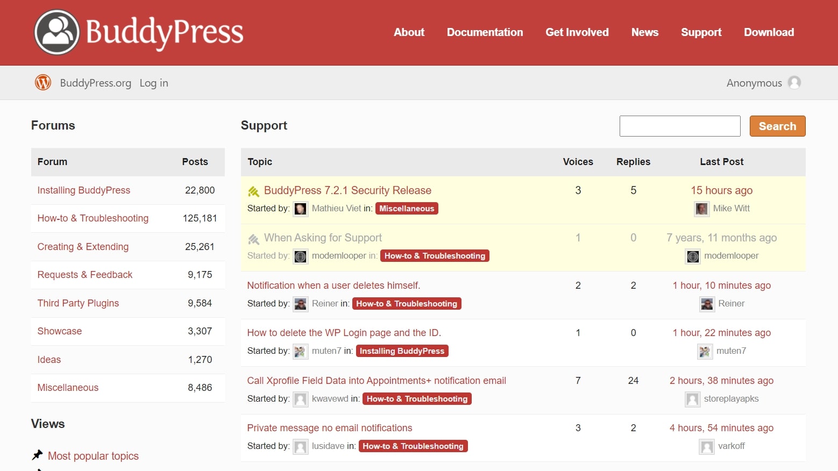The height and width of the screenshot is (471, 838).
Task: Click the pushpin icon beside Most popular topics
Action: pyautogui.click(x=37, y=455)
